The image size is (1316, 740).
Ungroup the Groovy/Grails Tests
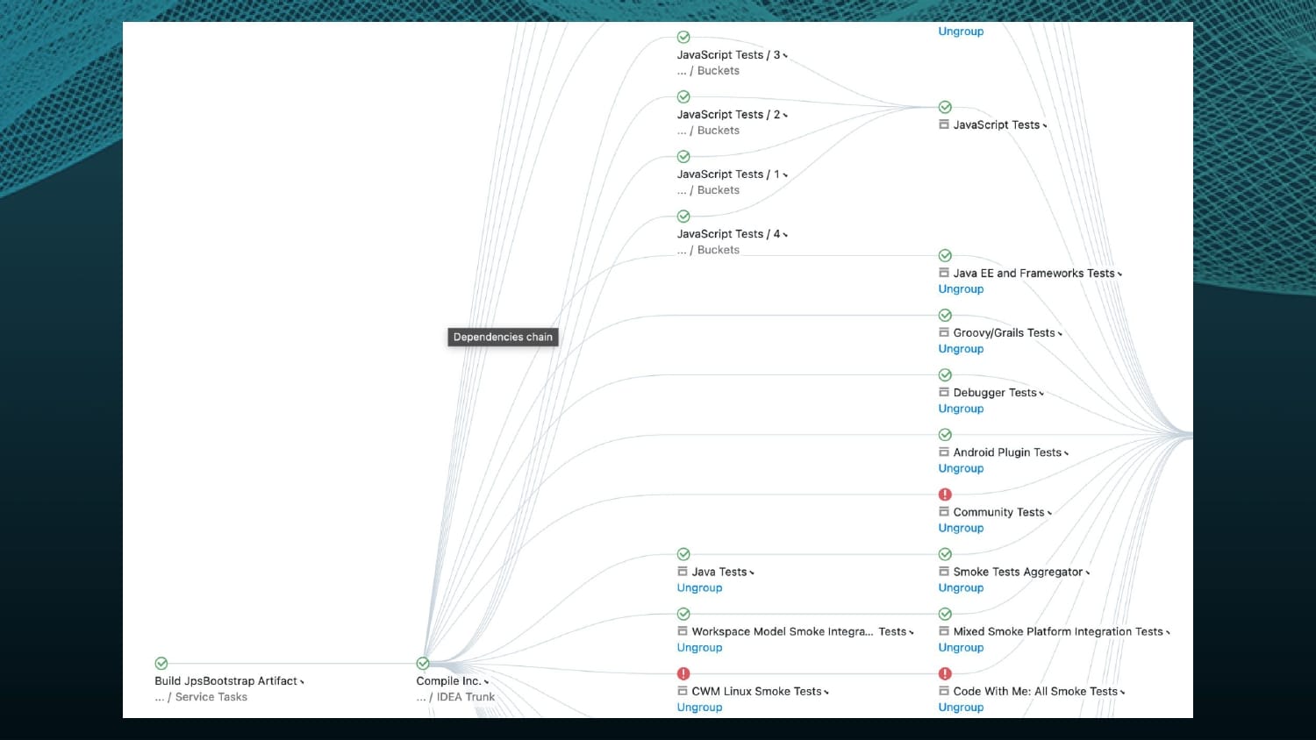(961, 349)
